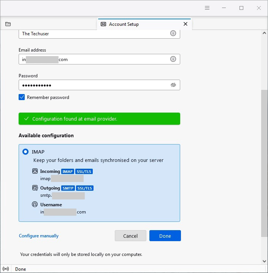Click the scrollbar up arrow
This screenshot has width=268, height=273.
[x=264, y=33]
